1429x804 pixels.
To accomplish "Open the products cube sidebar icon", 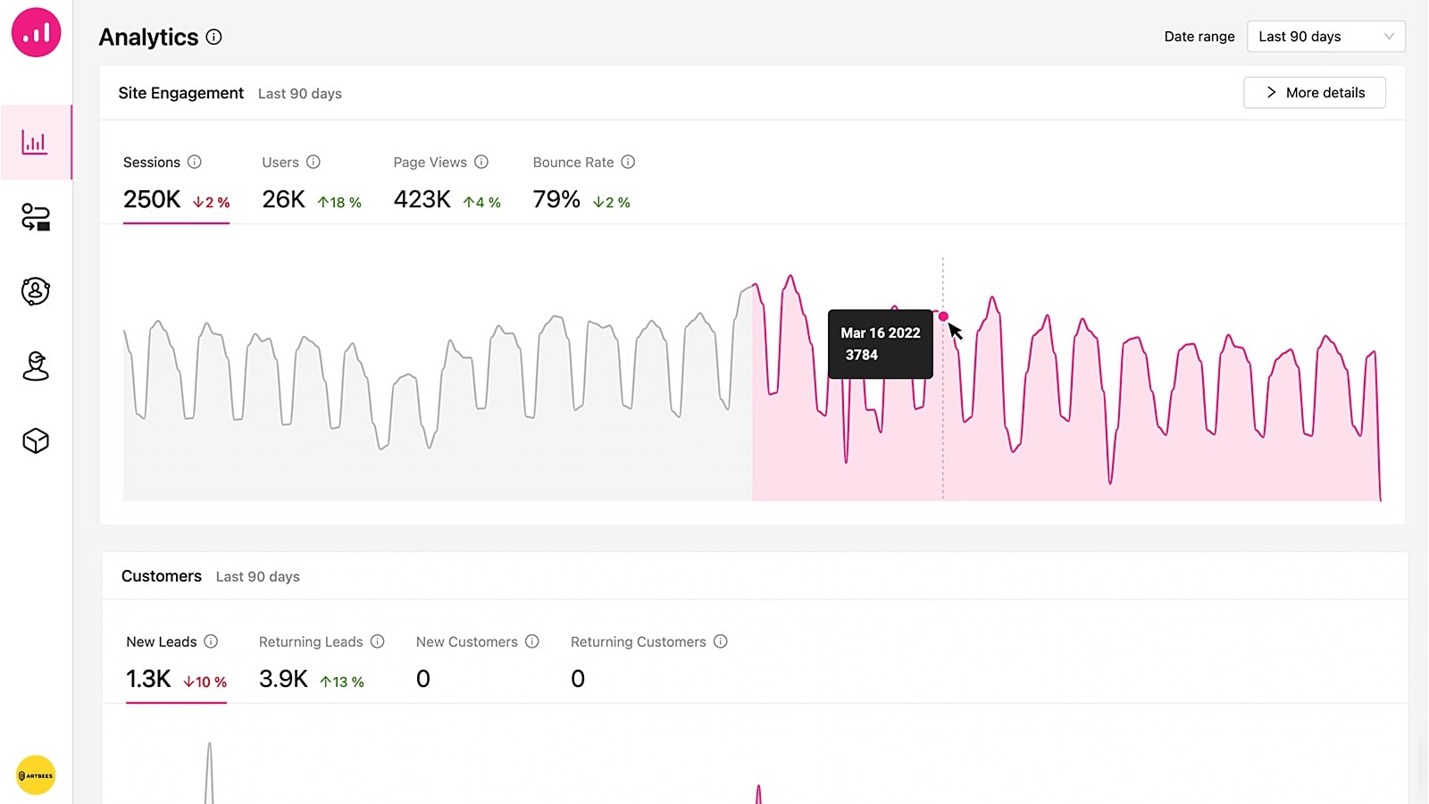I will pos(36,440).
